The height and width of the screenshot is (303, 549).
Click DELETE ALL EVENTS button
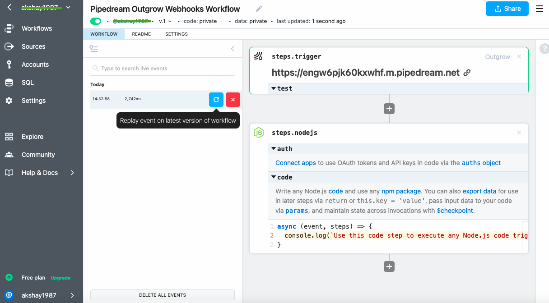pyautogui.click(x=163, y=295)
